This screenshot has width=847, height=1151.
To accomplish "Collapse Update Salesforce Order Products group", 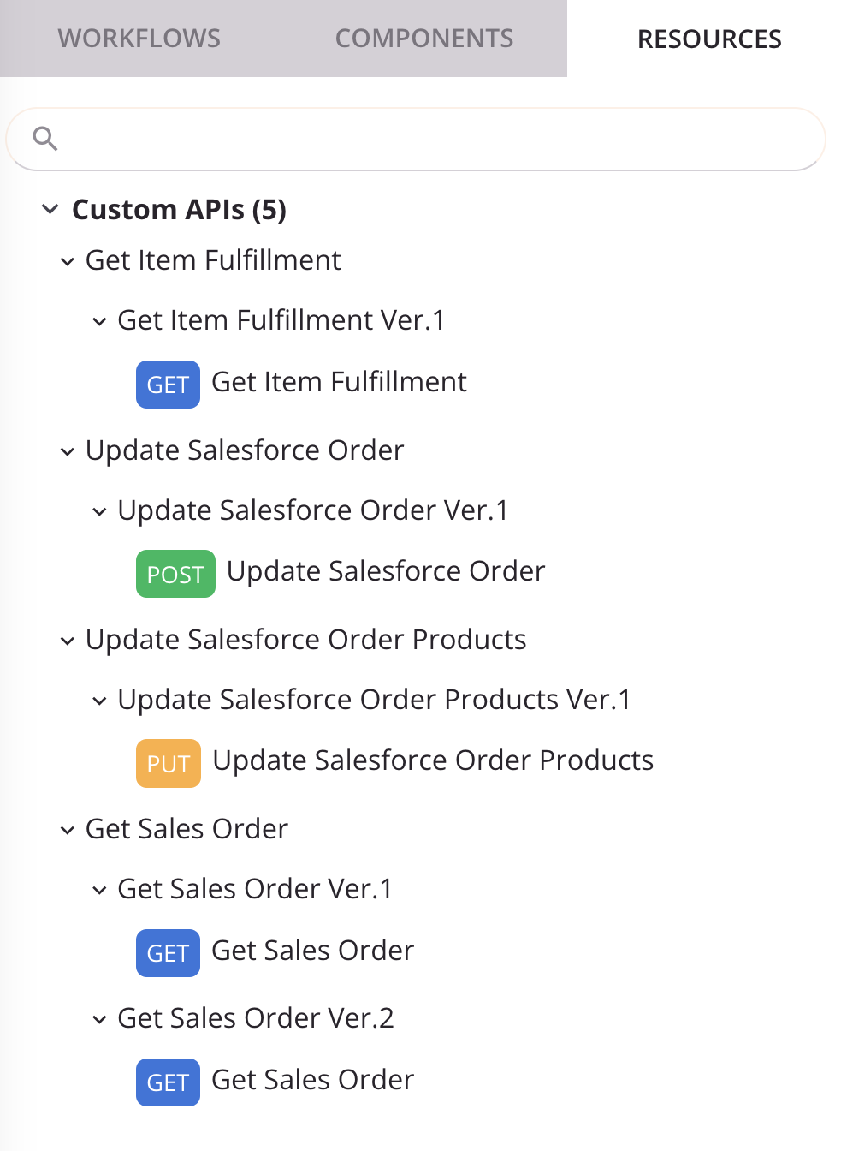I will click(x=68, y=641).
